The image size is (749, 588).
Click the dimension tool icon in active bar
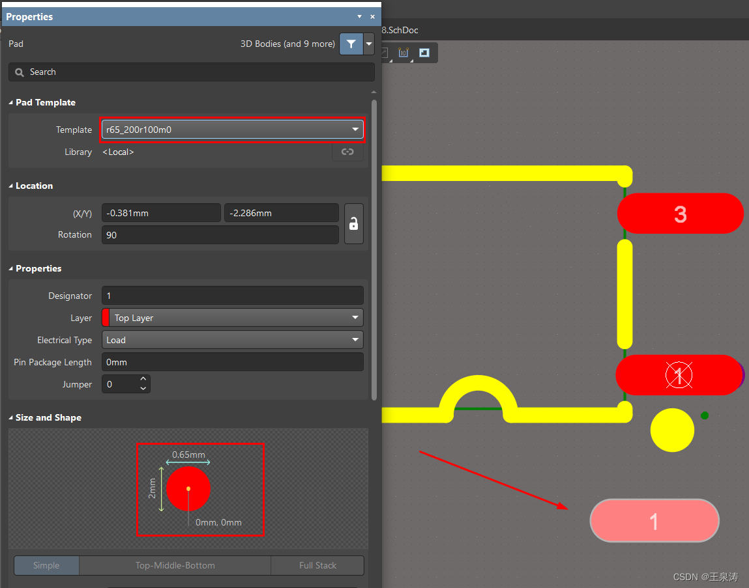click(404, 53)
